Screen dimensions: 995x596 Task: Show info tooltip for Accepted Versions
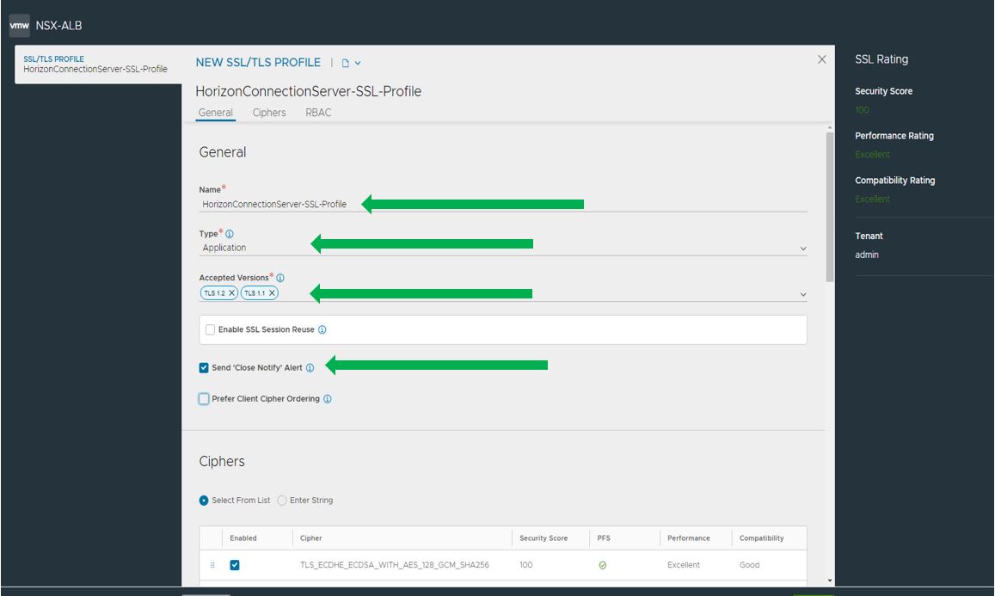tap(279, 278)
